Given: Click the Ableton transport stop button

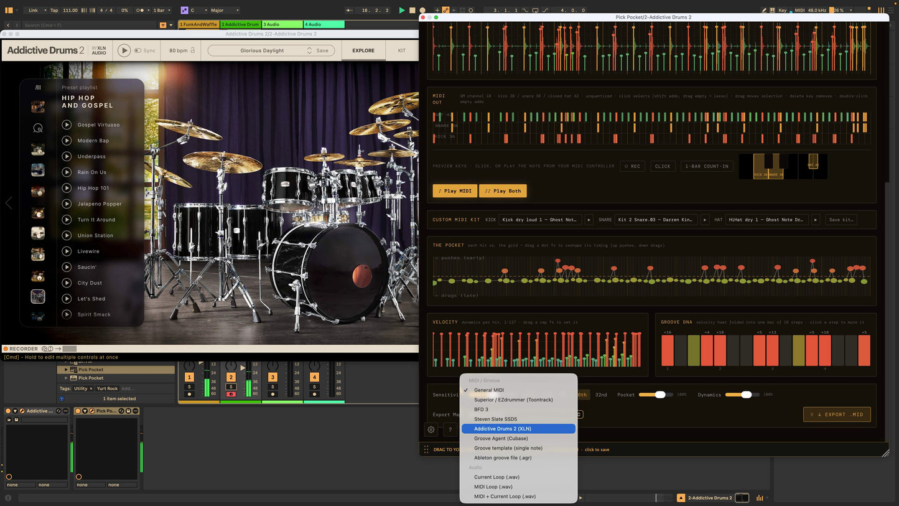Looking at the screenshot, I should click(x=412, y=10).
